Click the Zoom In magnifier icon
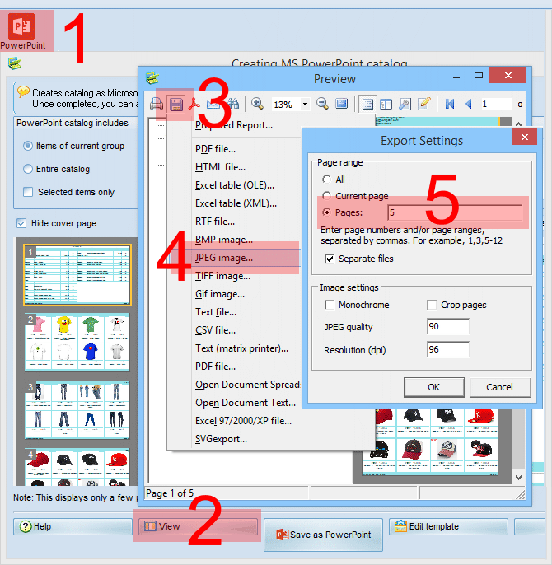This screenshot has height=565, width=552. click(x=257, y=104)
